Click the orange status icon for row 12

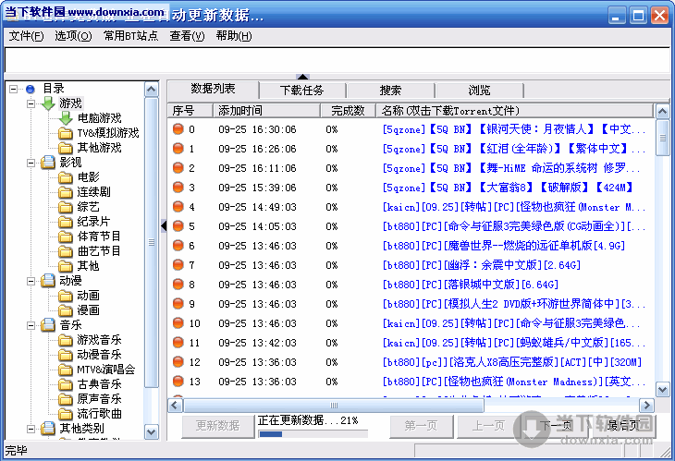click(x=178, y=362)
